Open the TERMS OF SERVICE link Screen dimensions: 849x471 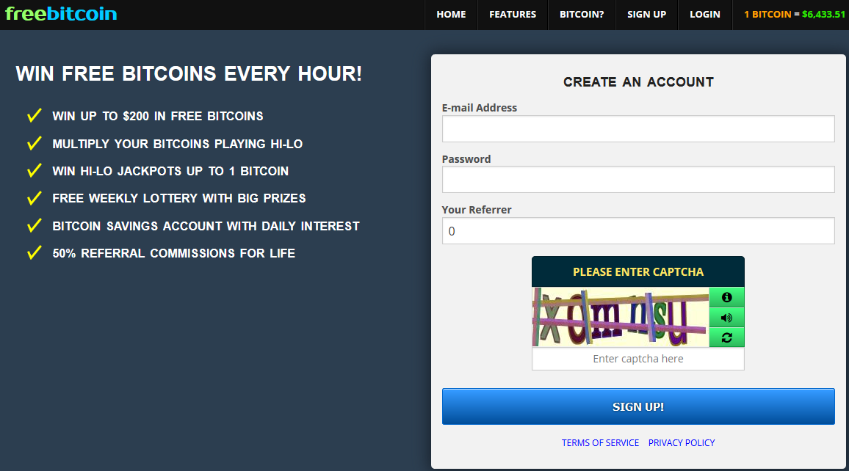[x=600, y=443]
